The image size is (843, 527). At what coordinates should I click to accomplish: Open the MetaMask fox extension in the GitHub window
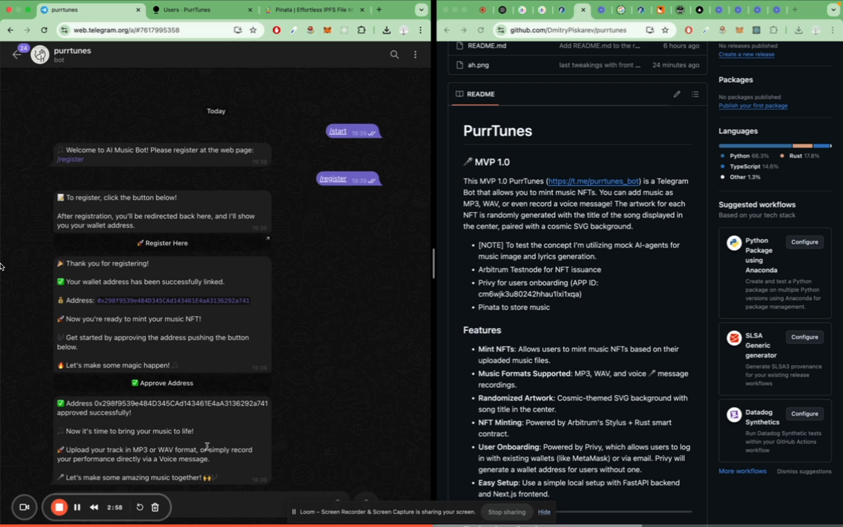(739, 30)
